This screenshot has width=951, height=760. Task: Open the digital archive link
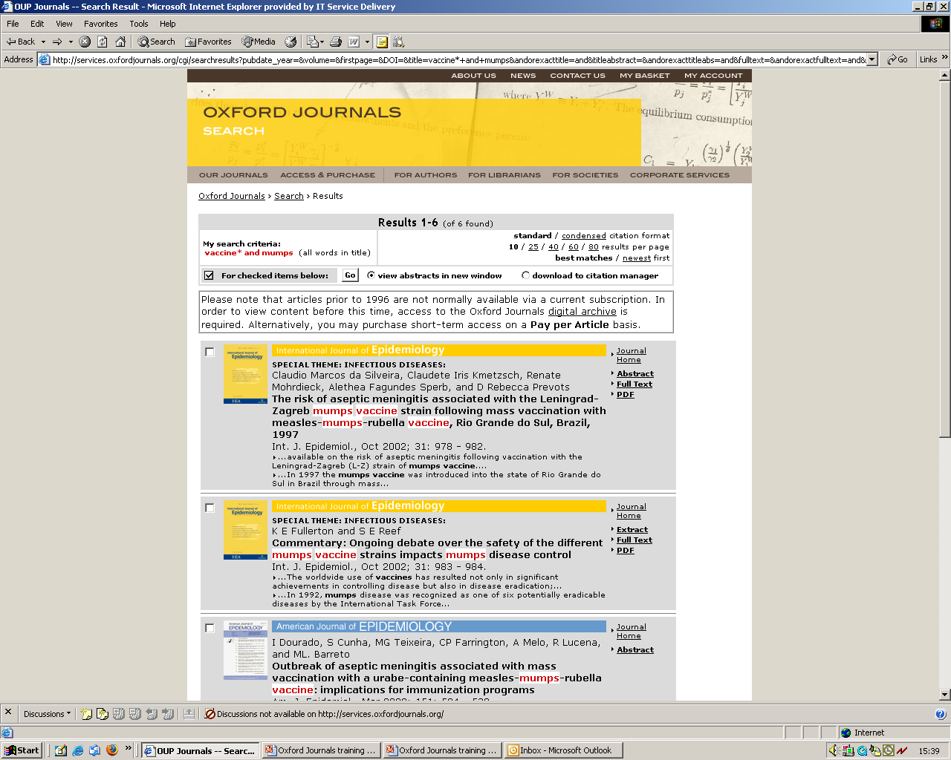(x=582, y=312)
